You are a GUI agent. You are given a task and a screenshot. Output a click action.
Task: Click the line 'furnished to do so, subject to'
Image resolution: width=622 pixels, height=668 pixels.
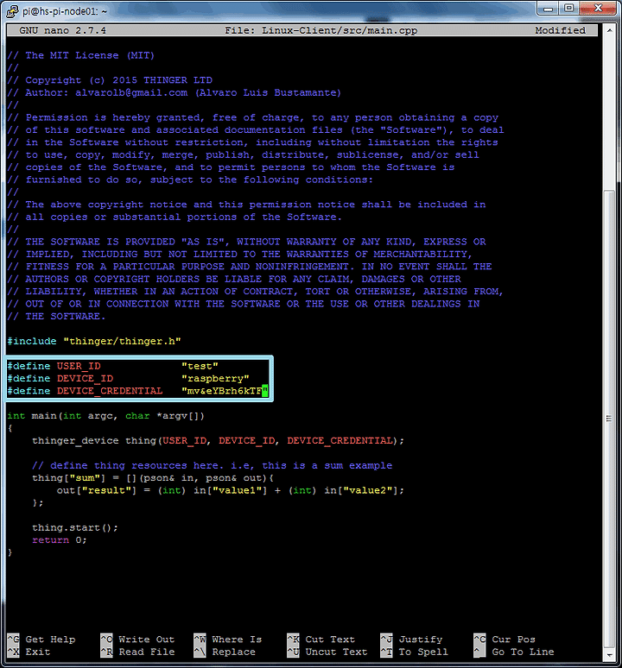[x=190, y=180]
